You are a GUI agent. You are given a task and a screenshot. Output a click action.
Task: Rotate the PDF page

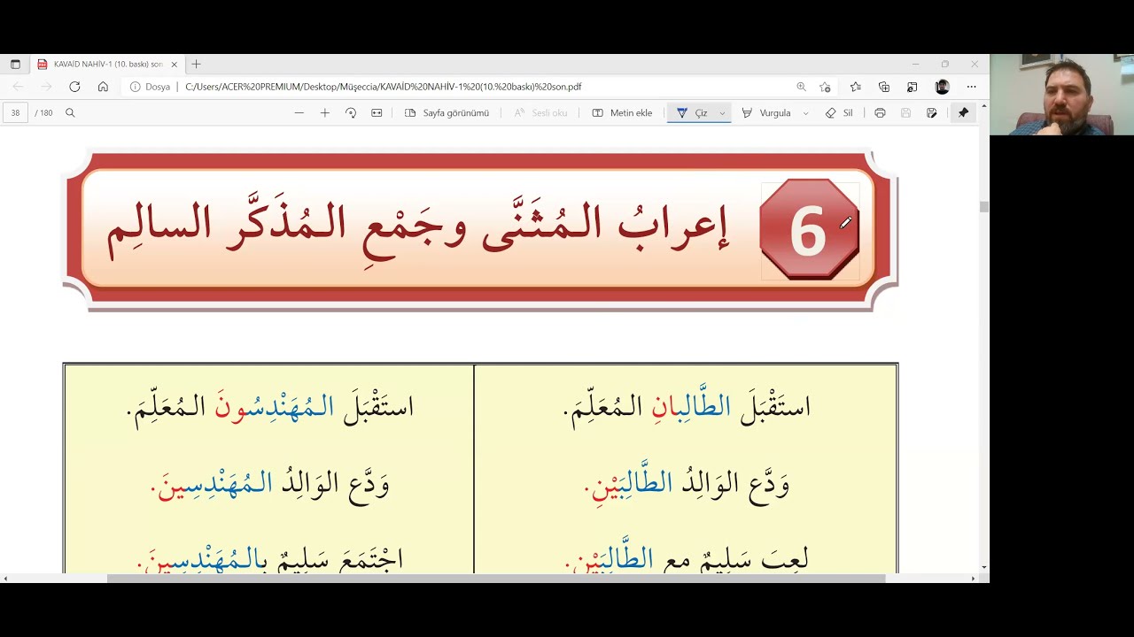coord(351,113)
